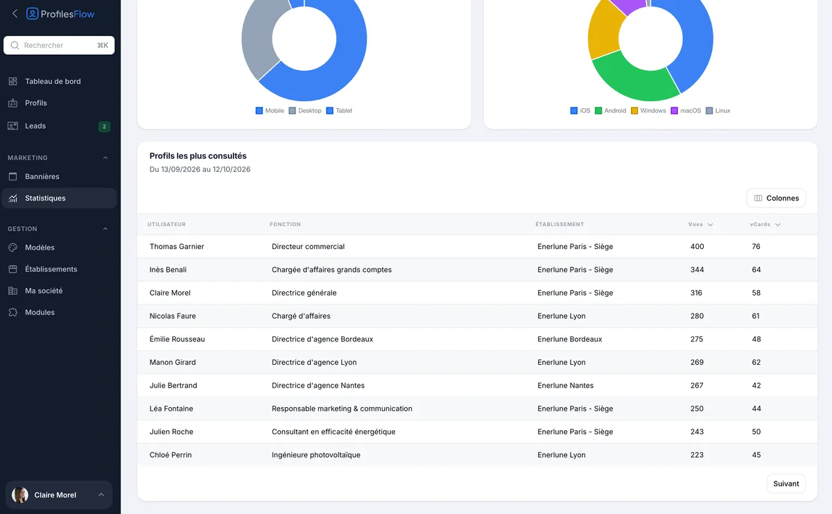This screenshot has width=832, height=514.
Task: Click the UTILISATEUR column header
Action: (166, 225)
